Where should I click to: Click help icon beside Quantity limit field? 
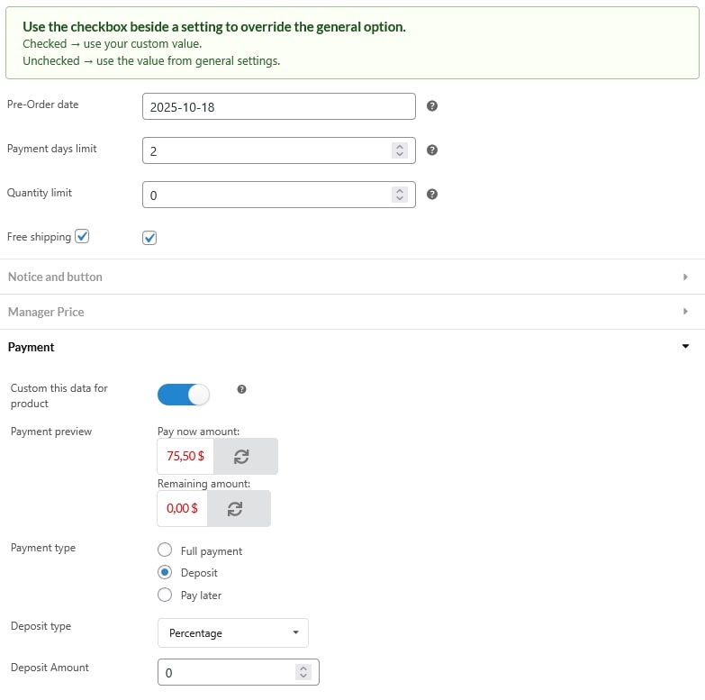click(431, 195)
